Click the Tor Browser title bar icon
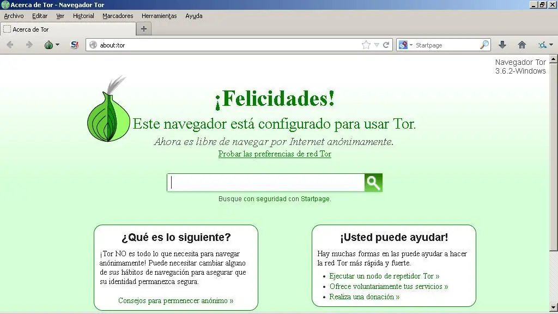The width and height of the screenshot is (558, 314). coord(5,4)
